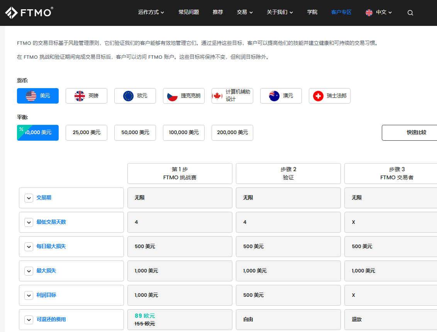
Task: Click the 第 1 步 FTMO 挑战赛 header
Action: (x=180, y=174)
